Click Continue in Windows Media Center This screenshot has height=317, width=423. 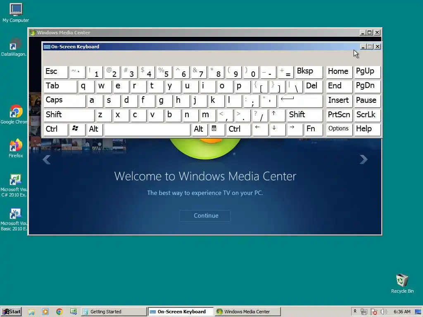(x=205, y=215)
